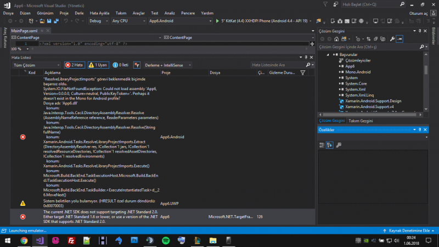Click the search icon in Hata Listesi
This screenshot has width=439, height=247.
pos(308,65)
